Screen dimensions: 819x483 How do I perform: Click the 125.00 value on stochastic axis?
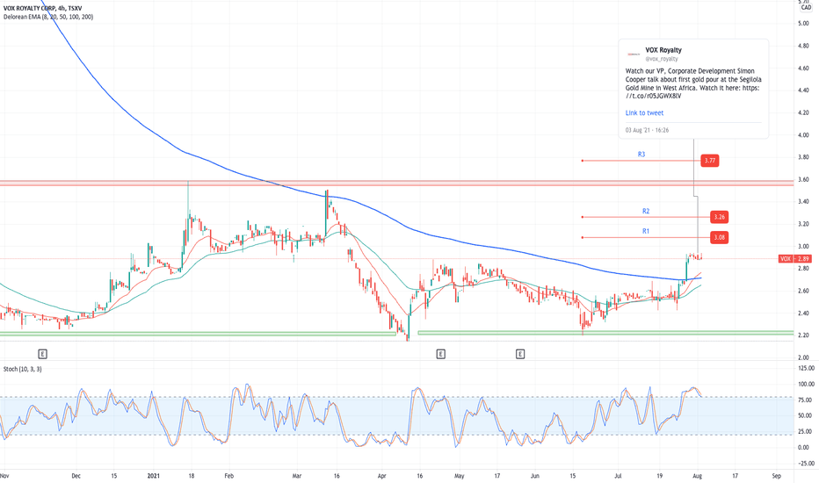tap(806, 368)
